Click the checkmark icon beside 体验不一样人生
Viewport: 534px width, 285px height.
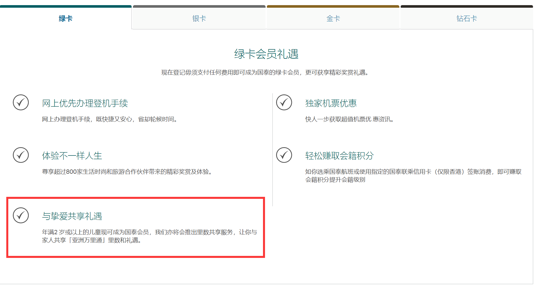[x=21, y=155]
